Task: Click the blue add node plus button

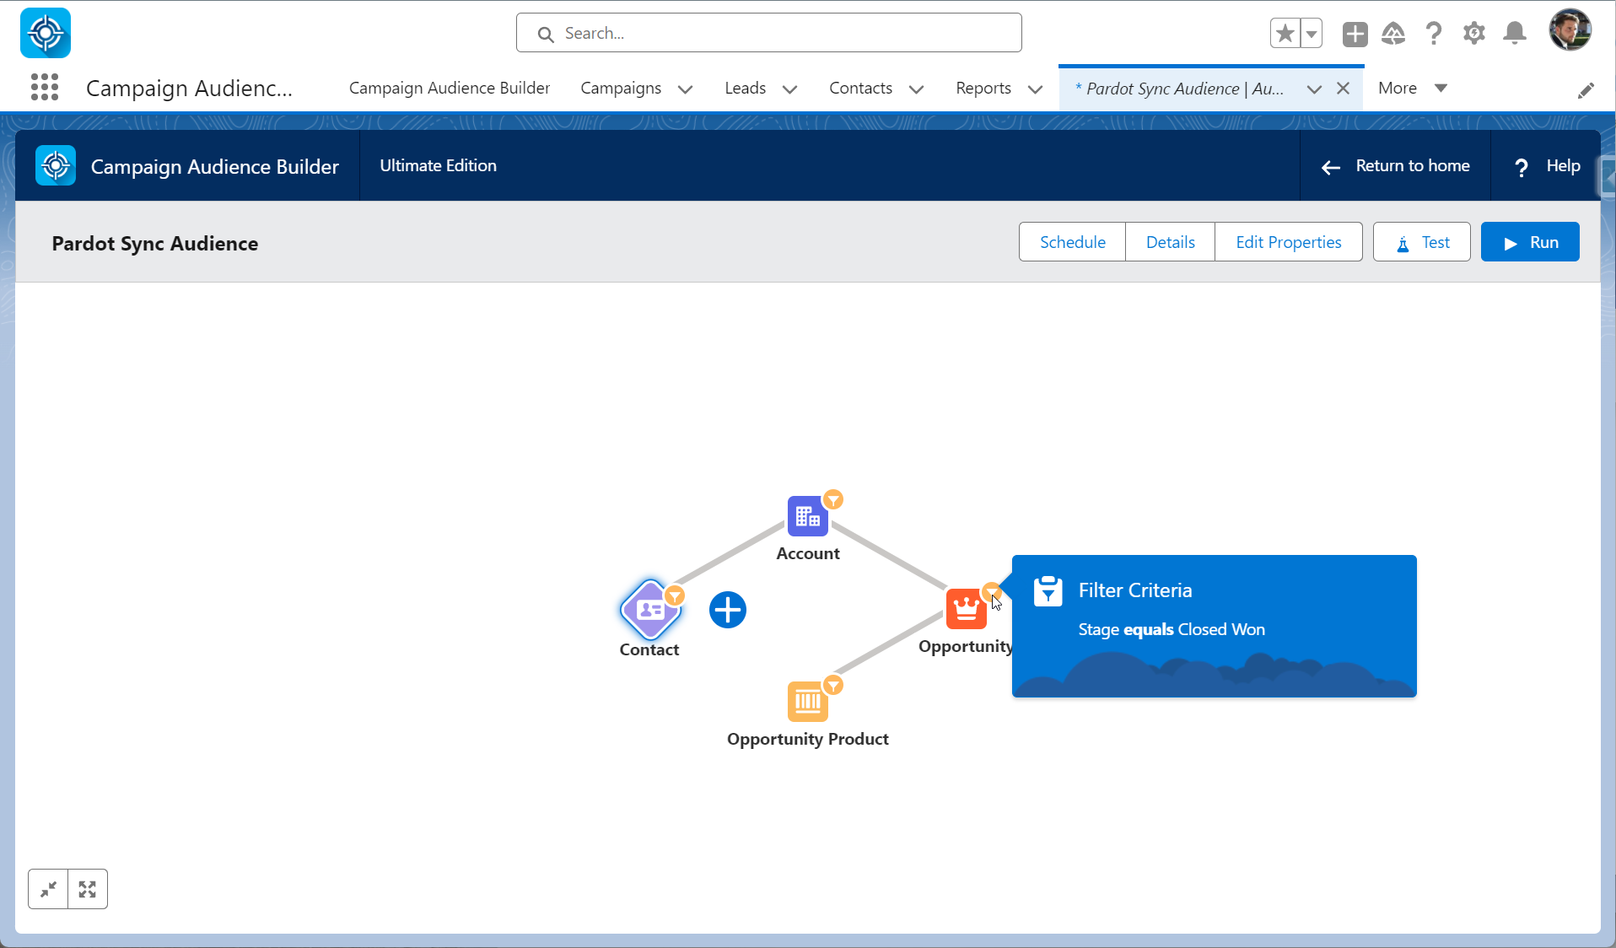Action: (x=728, y=610)
